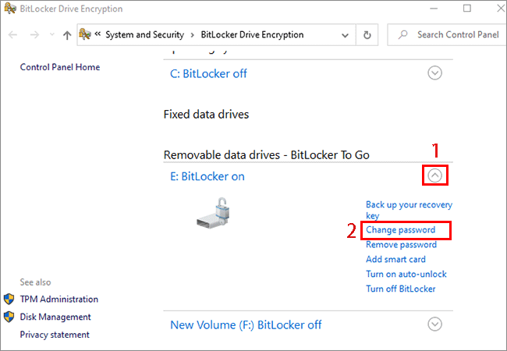
Task: Click Change password link
Action: coord(400,230)
